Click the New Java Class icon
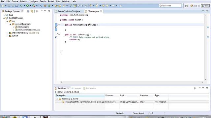 [49, 6]
